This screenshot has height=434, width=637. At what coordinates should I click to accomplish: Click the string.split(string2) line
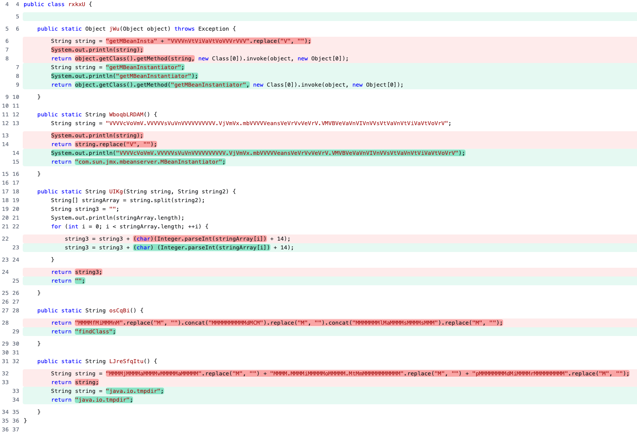coord(128,200)
